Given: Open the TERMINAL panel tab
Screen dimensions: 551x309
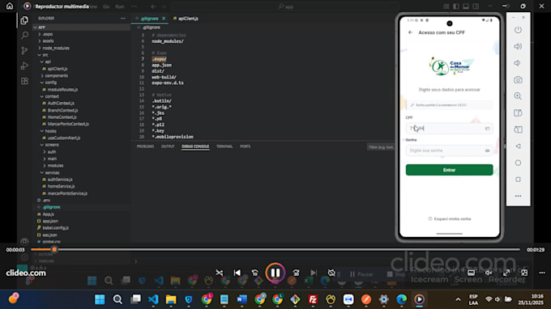Looking at the screenshot, I should (224, 146).
